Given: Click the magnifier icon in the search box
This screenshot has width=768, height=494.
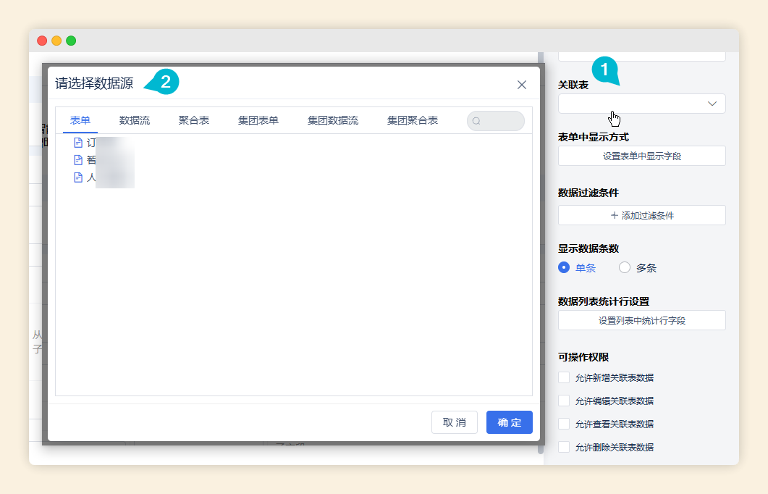Looking at the screenshot, I should tap(477, 120).
